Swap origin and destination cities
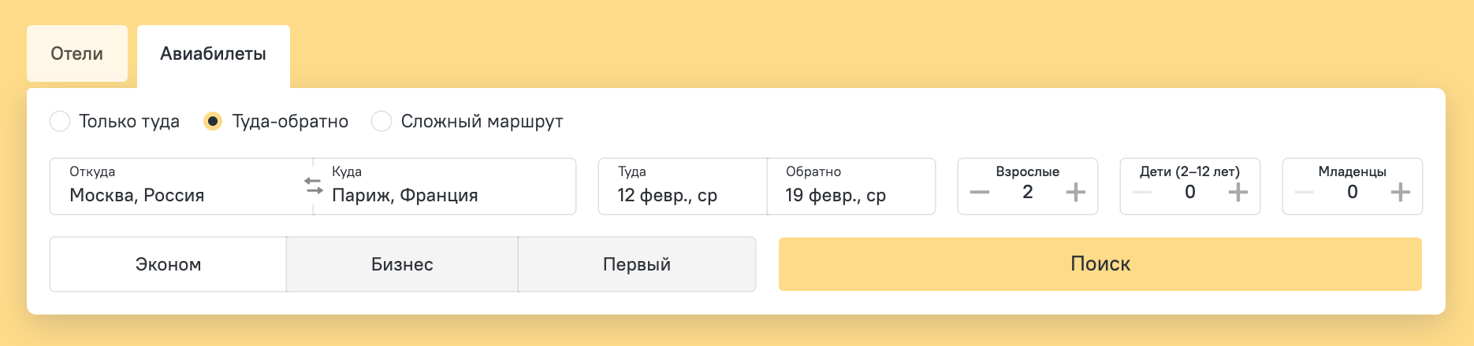 tap(313, 186)
